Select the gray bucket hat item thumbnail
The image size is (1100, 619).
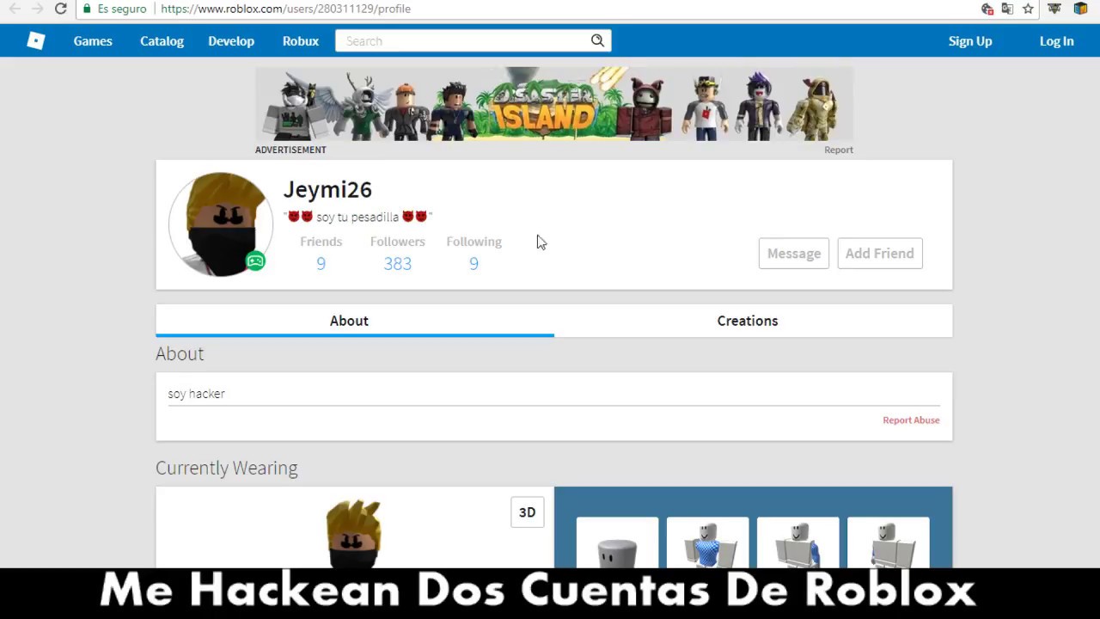coord(617,542)
